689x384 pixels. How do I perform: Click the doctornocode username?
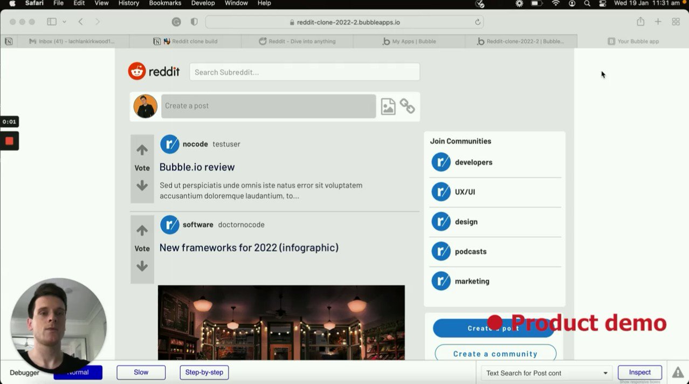coord(241,224)
